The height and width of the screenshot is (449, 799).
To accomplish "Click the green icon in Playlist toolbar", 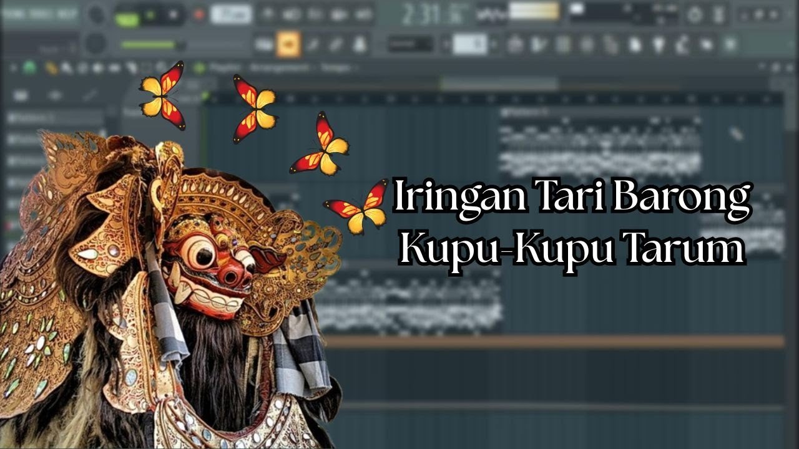I will [x=29, y=67].
